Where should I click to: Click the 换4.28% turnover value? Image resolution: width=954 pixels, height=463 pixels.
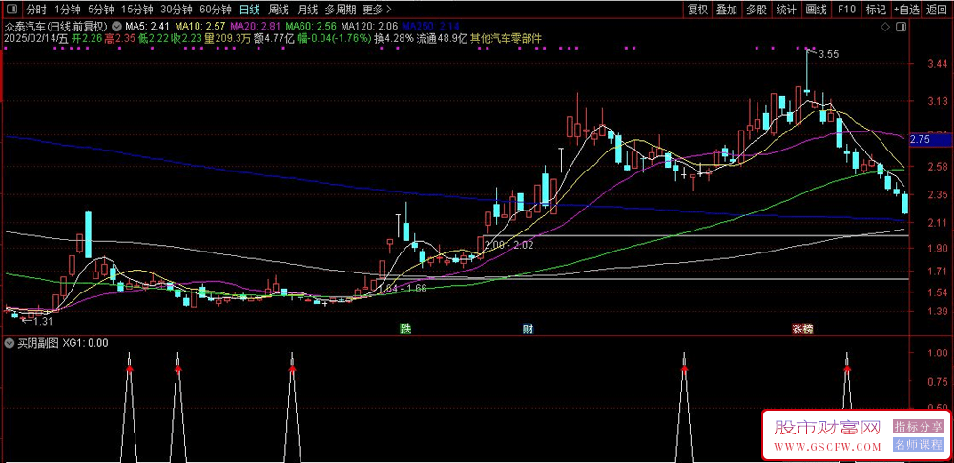394,38
